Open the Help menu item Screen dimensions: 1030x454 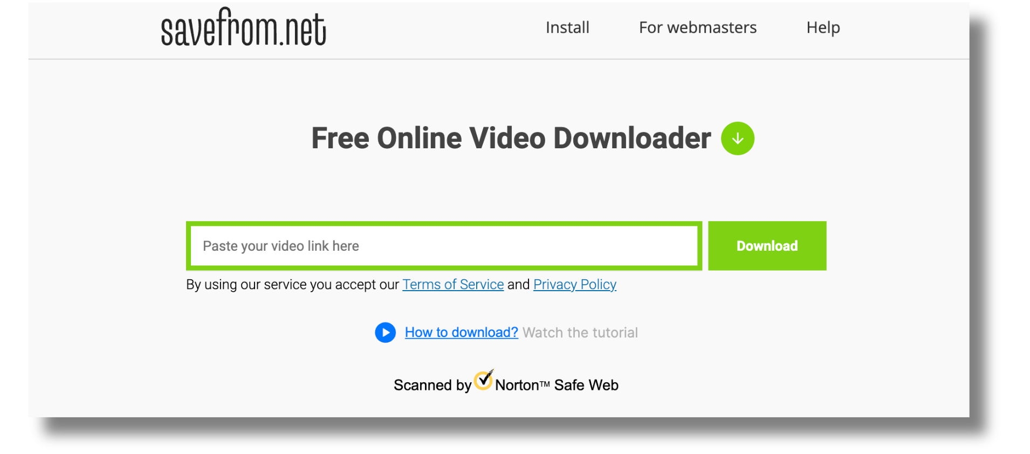823,27
